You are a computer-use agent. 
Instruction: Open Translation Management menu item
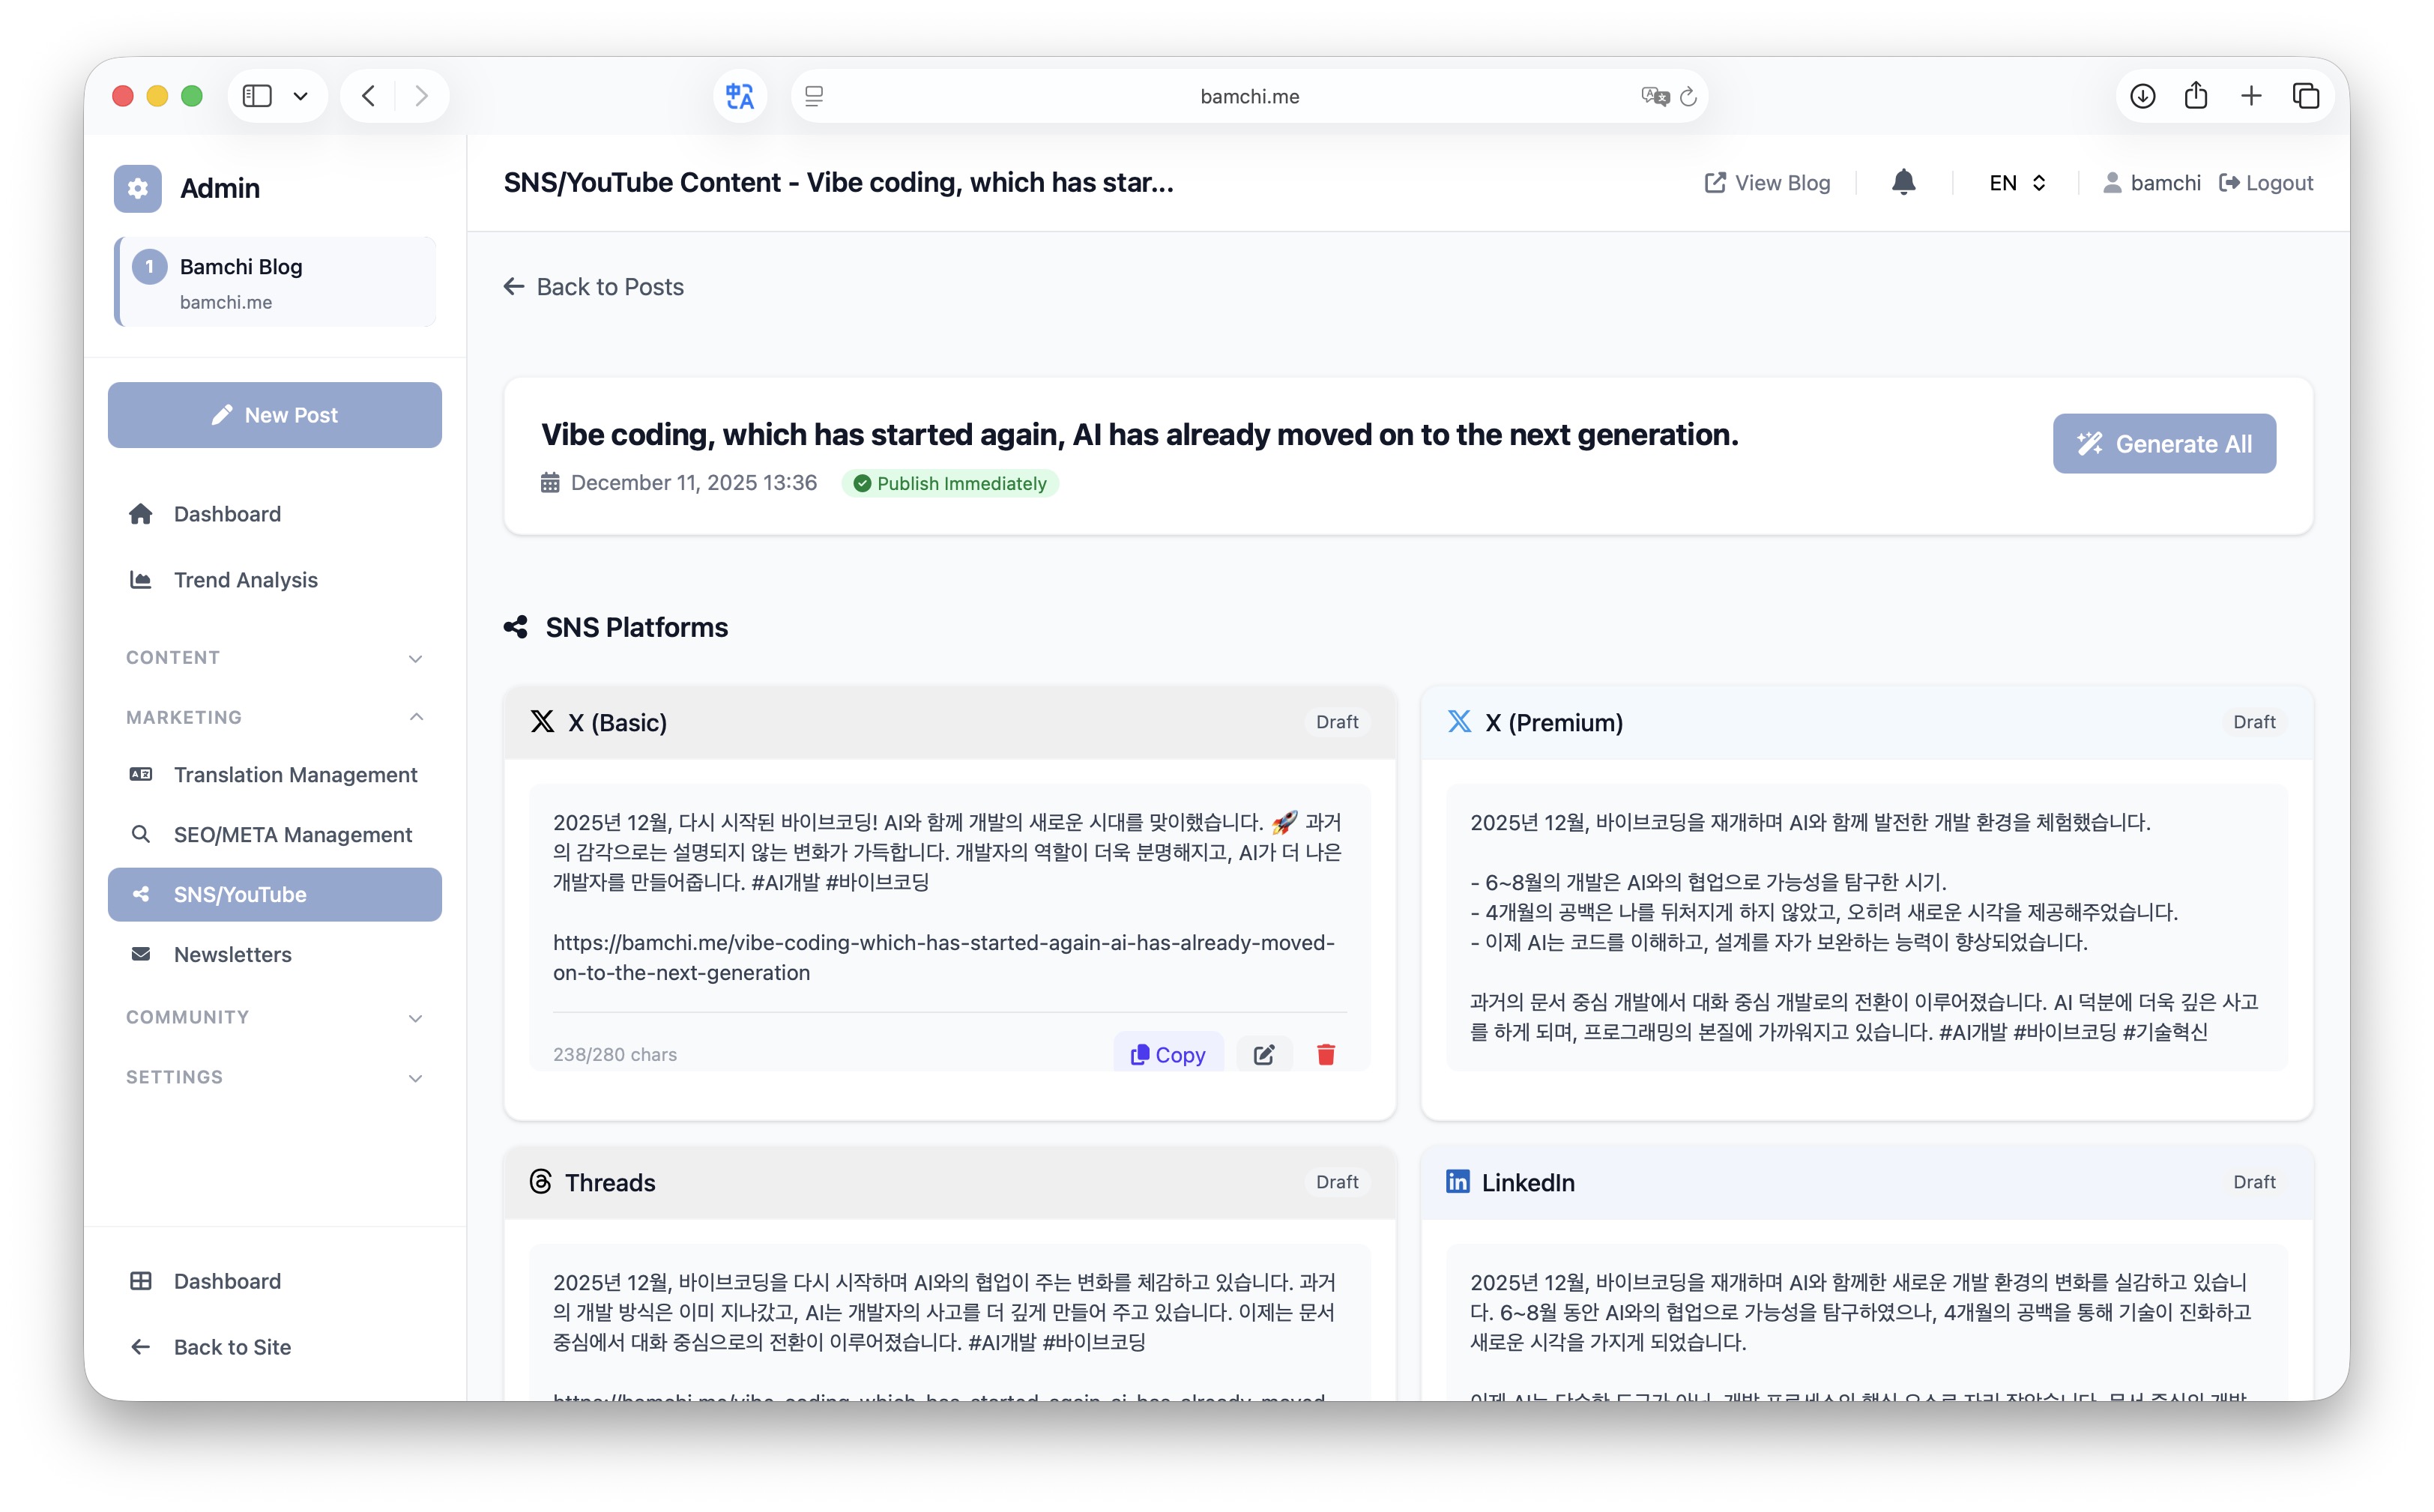click(295, 774)
